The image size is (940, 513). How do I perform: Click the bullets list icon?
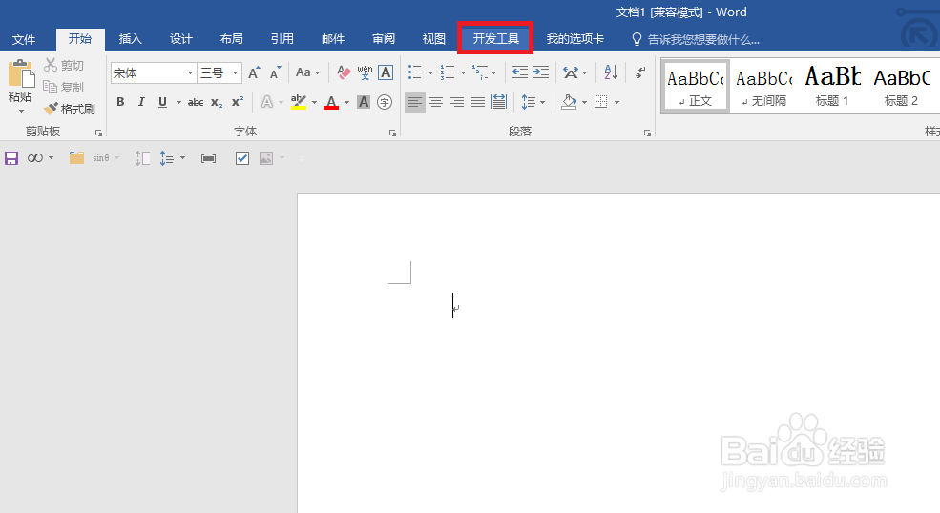coord(415,72)
